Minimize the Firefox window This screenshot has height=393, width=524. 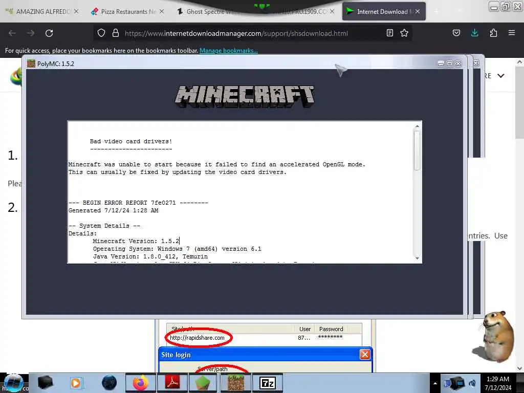(x=494, y=6)
